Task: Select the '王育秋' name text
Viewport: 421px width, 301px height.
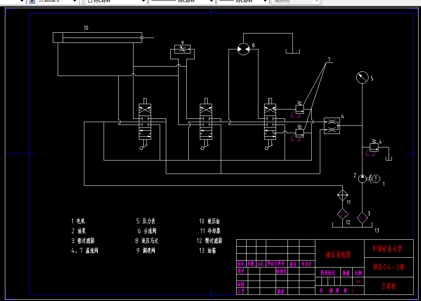Action: point(389,286)
